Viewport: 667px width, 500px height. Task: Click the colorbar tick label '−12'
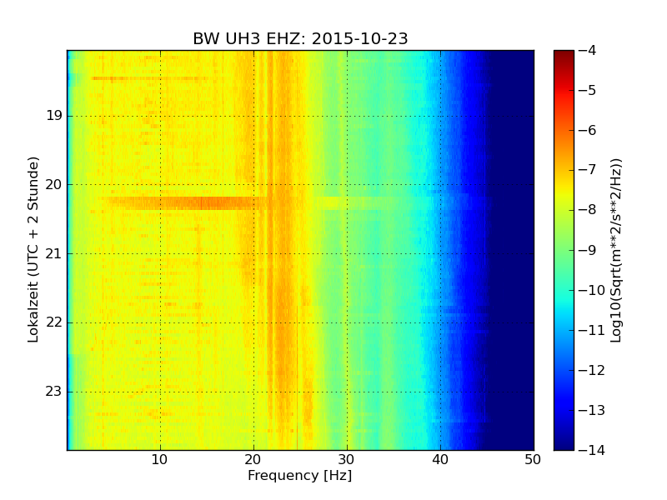(x=592, y=370)
